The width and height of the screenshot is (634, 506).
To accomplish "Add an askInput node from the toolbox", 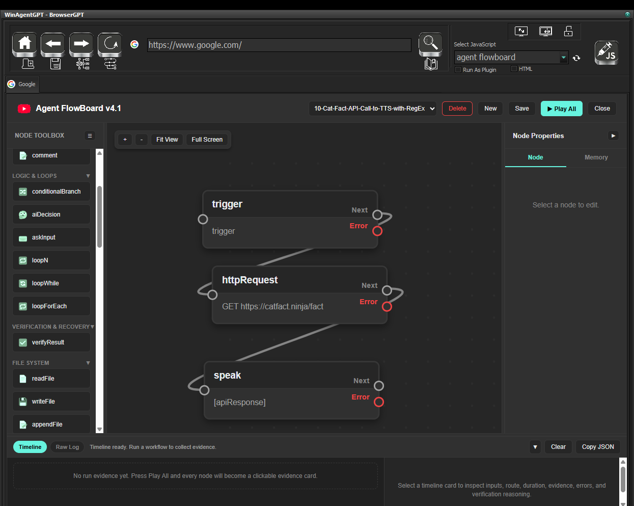I will 51,237.
